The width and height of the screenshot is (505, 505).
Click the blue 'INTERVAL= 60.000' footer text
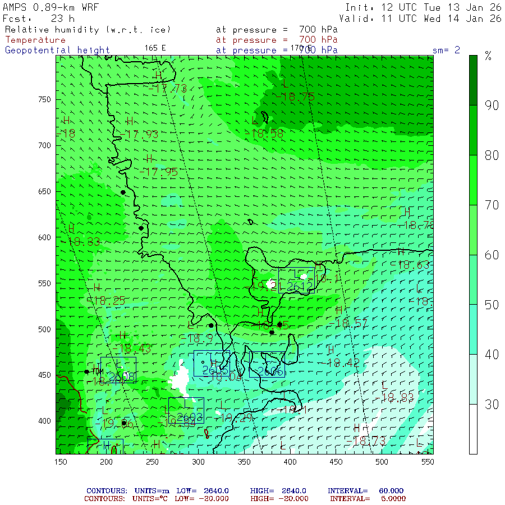pyautogui.click(x=365, y=491)
